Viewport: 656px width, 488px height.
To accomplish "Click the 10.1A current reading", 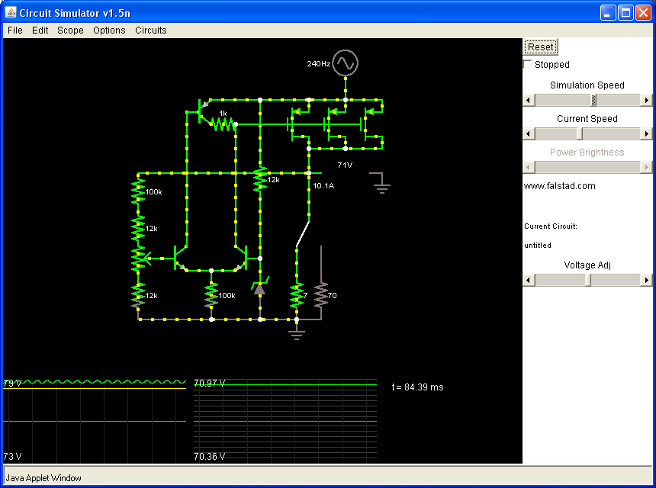I will (x=323, y=185).
